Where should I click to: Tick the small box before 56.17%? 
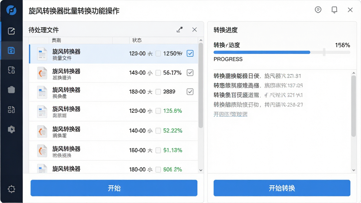click(x=158, y=73)
